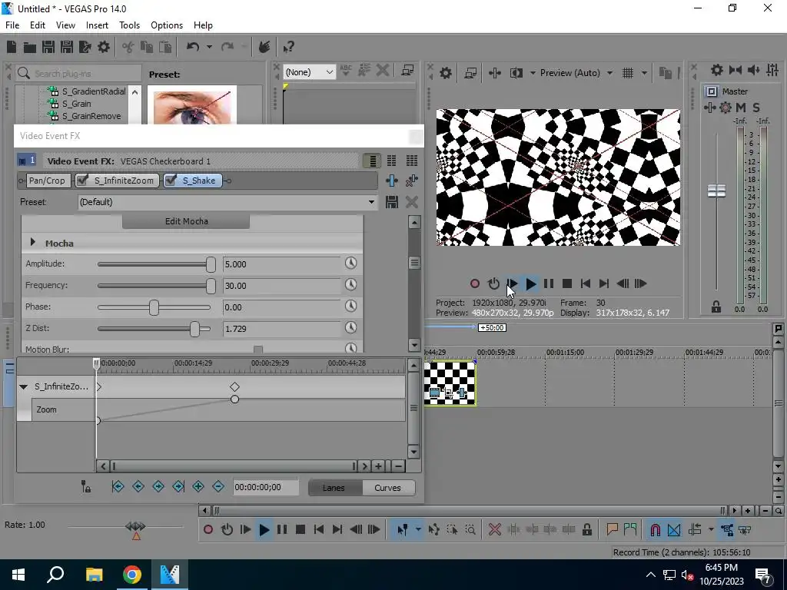Open the mixer Dim output speaker icon
This screenshot has width=787, height=590.
(x=754, y=70)
